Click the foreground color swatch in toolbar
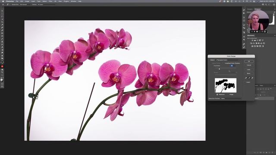 [x=2, y=79]
